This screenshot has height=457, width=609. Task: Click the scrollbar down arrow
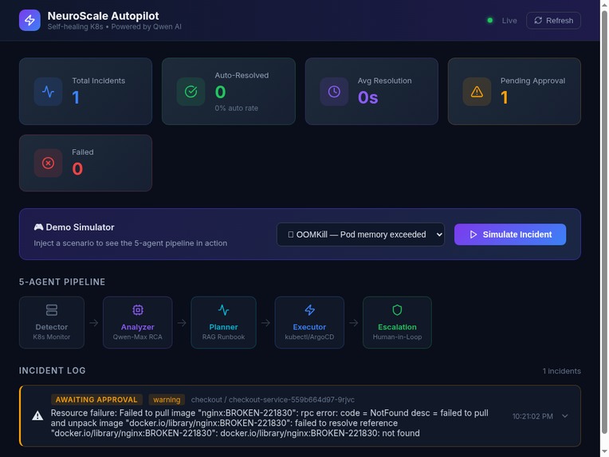tap(604, 451)
